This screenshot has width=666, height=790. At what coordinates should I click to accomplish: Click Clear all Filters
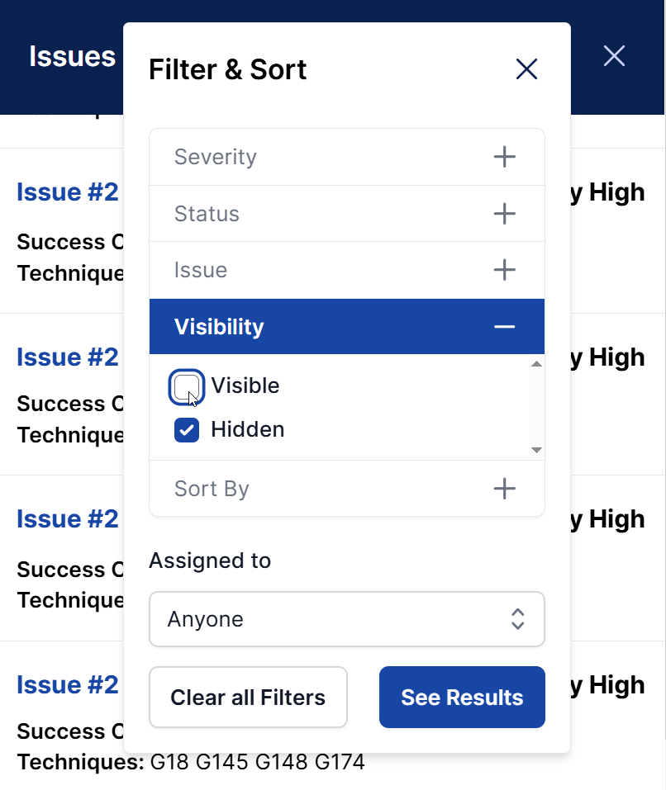[x=248, y=697]
